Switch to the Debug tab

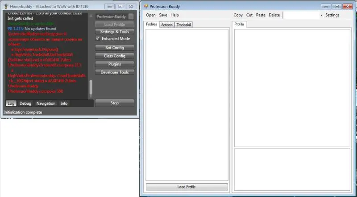25,103
